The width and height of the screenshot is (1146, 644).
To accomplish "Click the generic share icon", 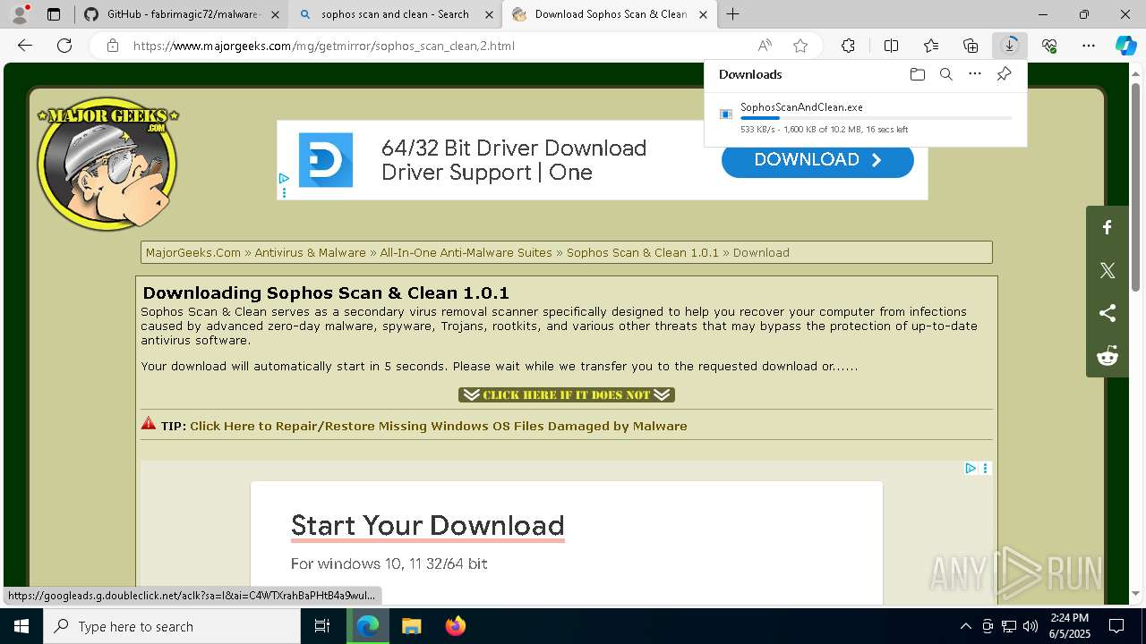I will pos(1108,313).
